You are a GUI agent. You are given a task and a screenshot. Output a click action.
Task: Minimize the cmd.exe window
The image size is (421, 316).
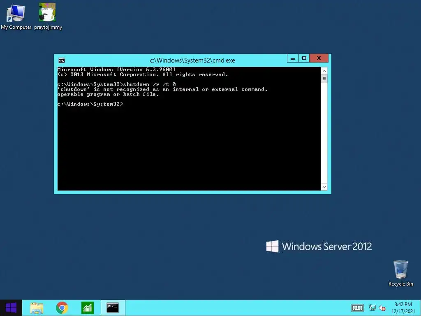[x=293, y=58]
